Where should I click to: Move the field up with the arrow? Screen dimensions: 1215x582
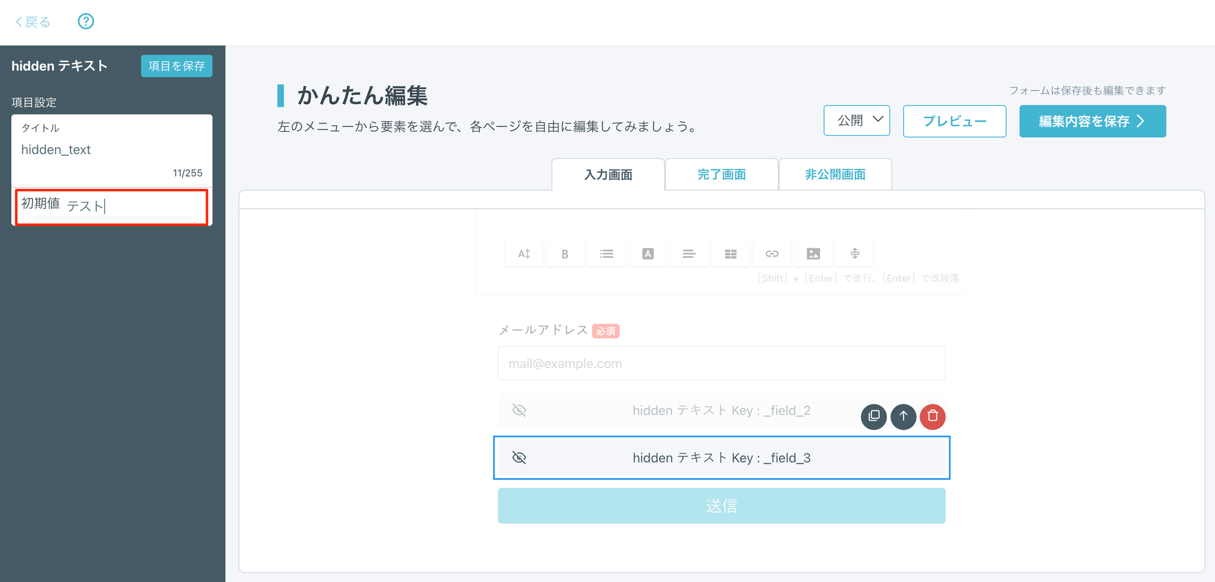click(x=904, y=416)
